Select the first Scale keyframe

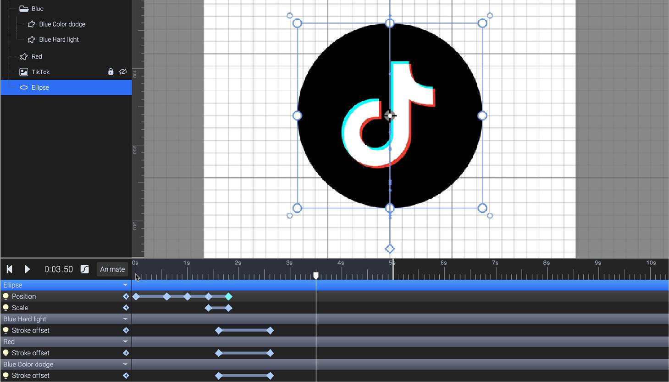(208, 308)
